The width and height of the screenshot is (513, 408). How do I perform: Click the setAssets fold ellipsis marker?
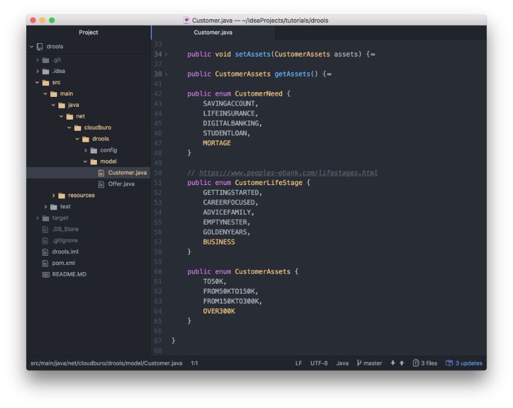point(373,55)
